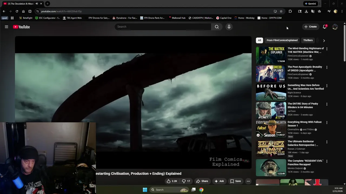Open Home - Workday bookmark
Screen dimensions: 346x194
pos(244,18)
